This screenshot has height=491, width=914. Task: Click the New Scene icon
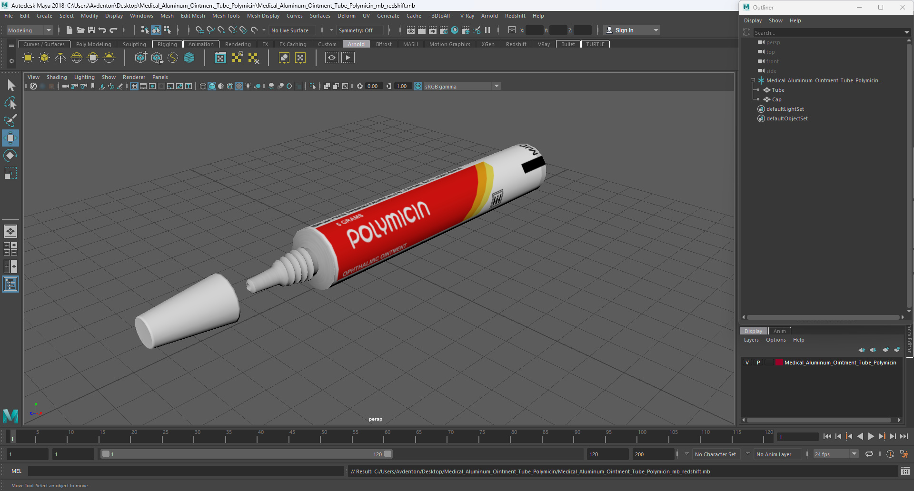coord(70,30)
